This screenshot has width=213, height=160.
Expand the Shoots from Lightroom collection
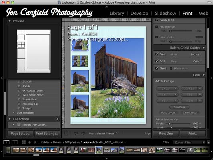pos(14,124)
